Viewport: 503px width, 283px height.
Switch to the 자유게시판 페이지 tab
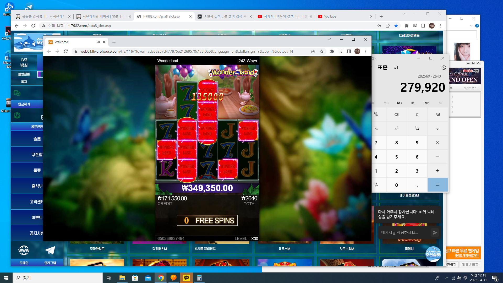click(x=103, y=17)
